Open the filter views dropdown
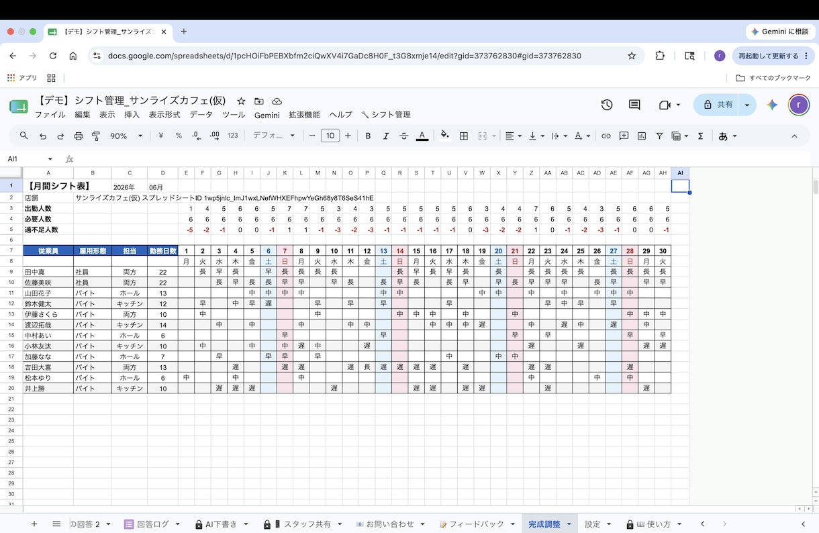 [680, 136]
